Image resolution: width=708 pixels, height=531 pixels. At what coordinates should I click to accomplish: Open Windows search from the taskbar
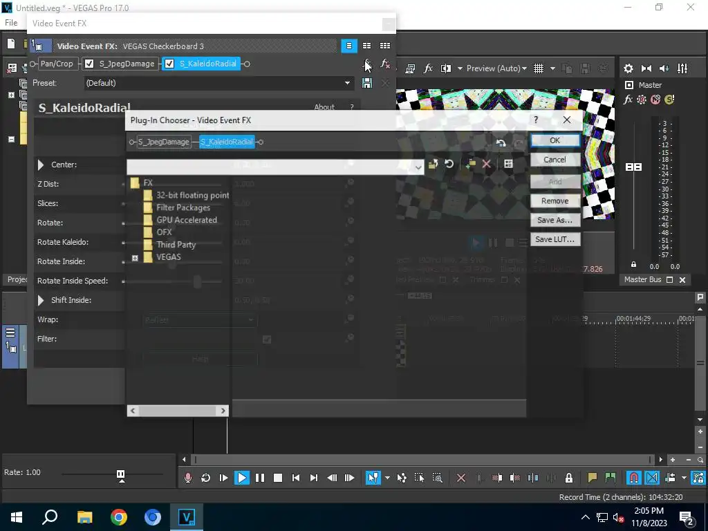[x=50, y=516]
